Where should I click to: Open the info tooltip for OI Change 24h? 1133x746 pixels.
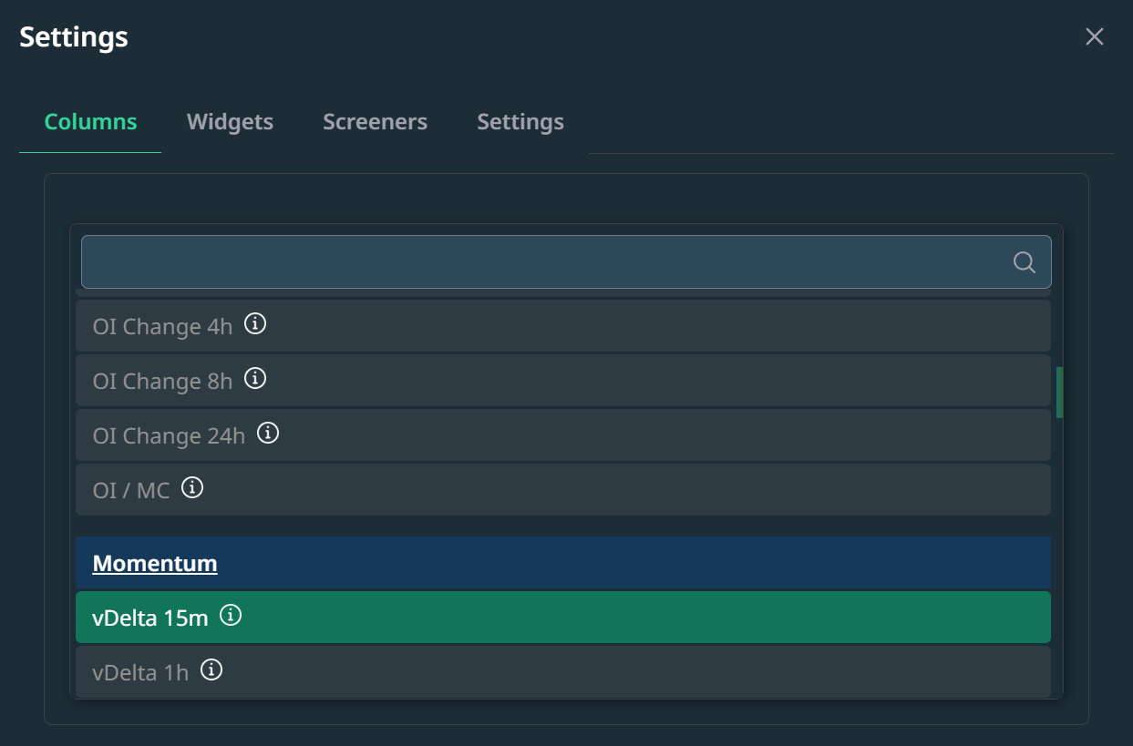pos(268,433)
